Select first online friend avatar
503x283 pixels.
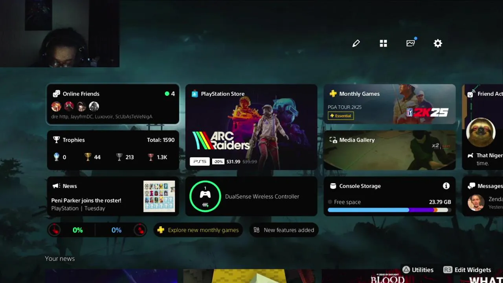tap(56, 106)
